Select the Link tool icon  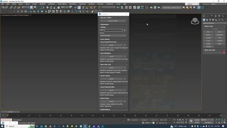11,7
